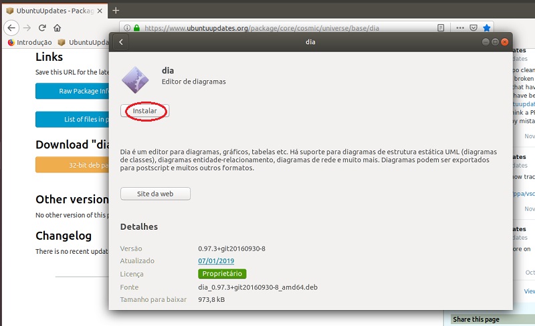This screenshot has width=535, height=326.
Task: Show site information icon in address bar
Action: [127, 28]
